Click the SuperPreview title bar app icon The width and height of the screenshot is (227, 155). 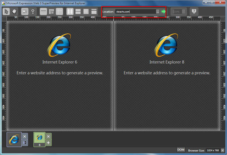tap(4, 3)
